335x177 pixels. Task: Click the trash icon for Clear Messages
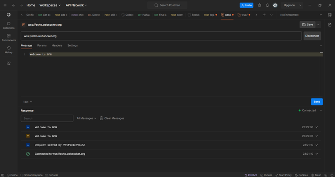101,118
